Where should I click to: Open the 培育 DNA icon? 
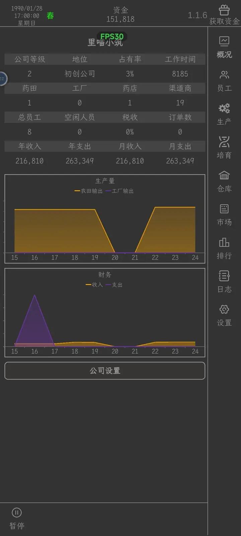click(224, 142)
